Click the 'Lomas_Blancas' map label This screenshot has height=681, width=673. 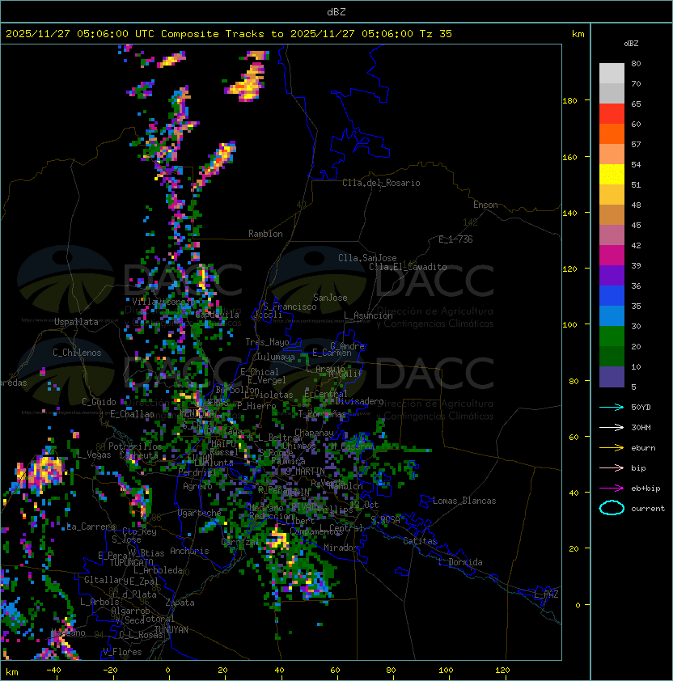[464, 501]
